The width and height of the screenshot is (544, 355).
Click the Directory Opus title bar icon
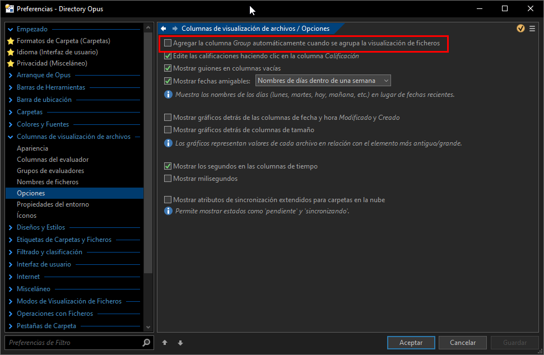coord(10,8)
